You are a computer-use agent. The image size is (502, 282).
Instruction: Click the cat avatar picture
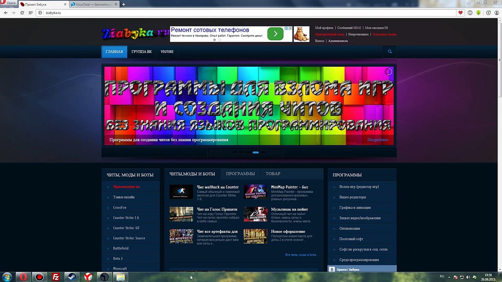point(301,34)
